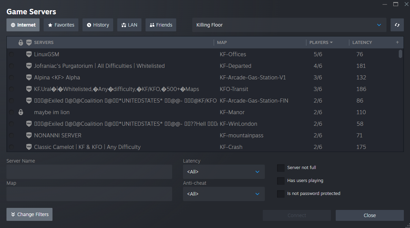Click the KF-Crash map cell
This screenshot has height=228, width=410.
(x=231, y=147)
